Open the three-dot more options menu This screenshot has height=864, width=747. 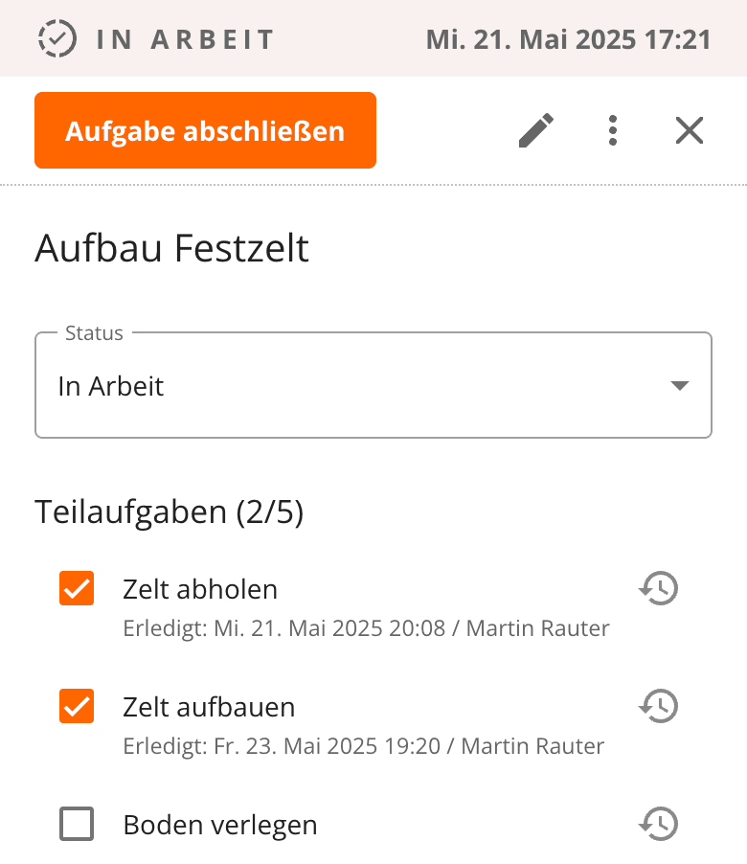613,130
